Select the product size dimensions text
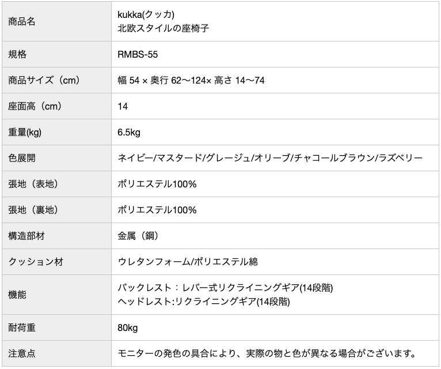The width and height of the screenshot is (441, 369). point(191,81)
